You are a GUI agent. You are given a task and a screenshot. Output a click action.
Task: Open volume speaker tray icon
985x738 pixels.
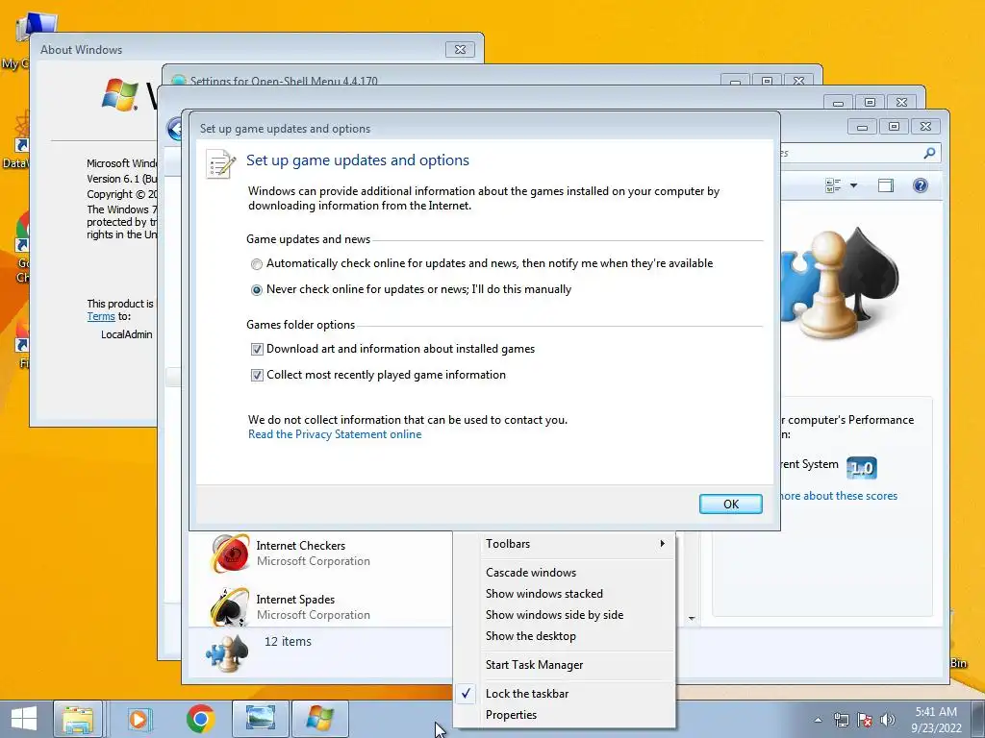[888, 720]
